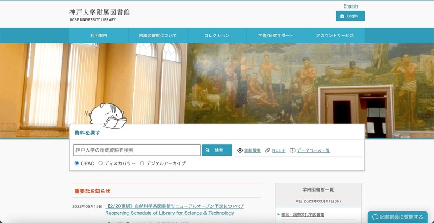Viewport: 434px width, 223px height.
Task: Click the lock icon on Login button
Action: pos(342,16)
